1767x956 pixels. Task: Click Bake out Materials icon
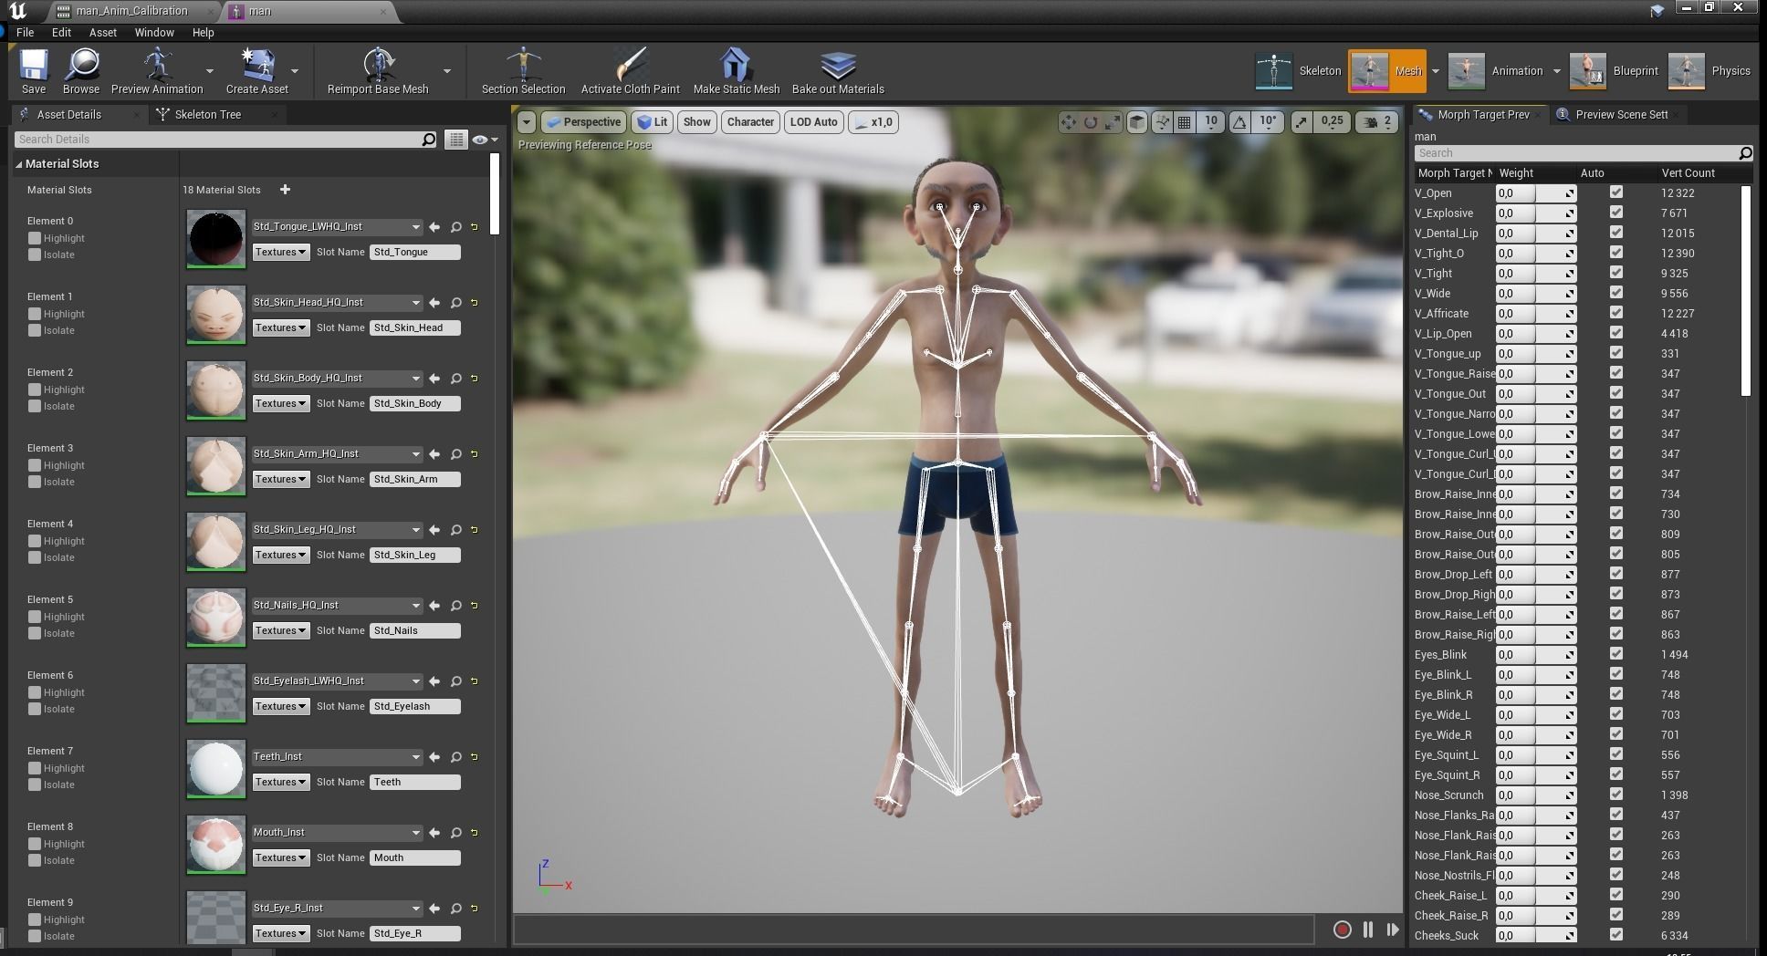point(838,71)
